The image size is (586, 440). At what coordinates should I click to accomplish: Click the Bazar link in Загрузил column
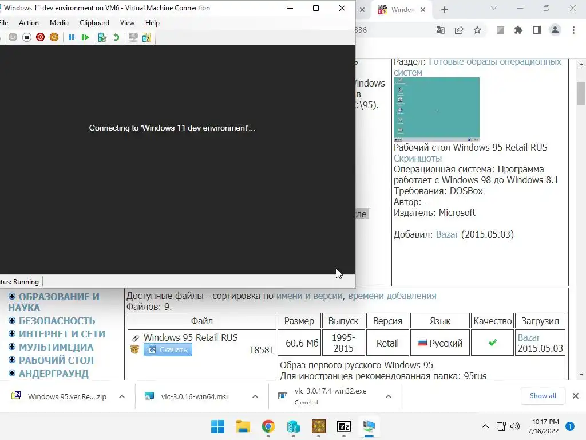click(x=528, y=337)
